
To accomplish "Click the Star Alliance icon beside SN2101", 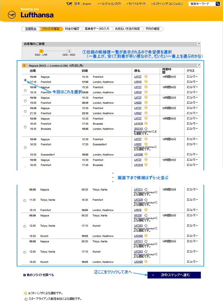I will point(146,129).
